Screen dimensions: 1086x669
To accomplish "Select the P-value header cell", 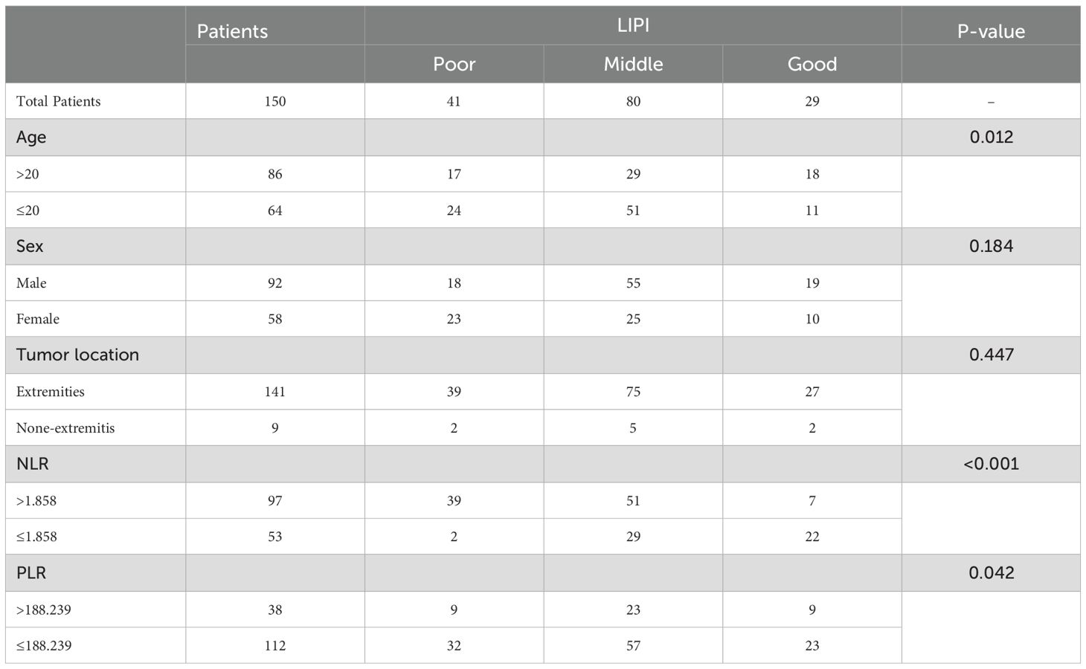I will [991, 31].
